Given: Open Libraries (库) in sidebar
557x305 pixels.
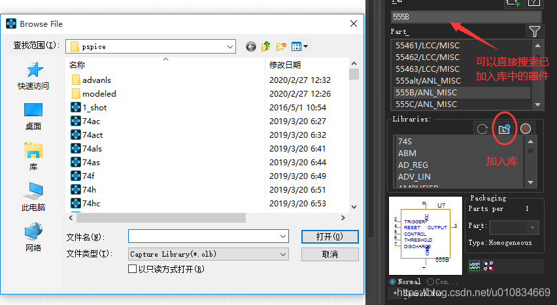Looking at the screenshot, I should coord(33,157).
